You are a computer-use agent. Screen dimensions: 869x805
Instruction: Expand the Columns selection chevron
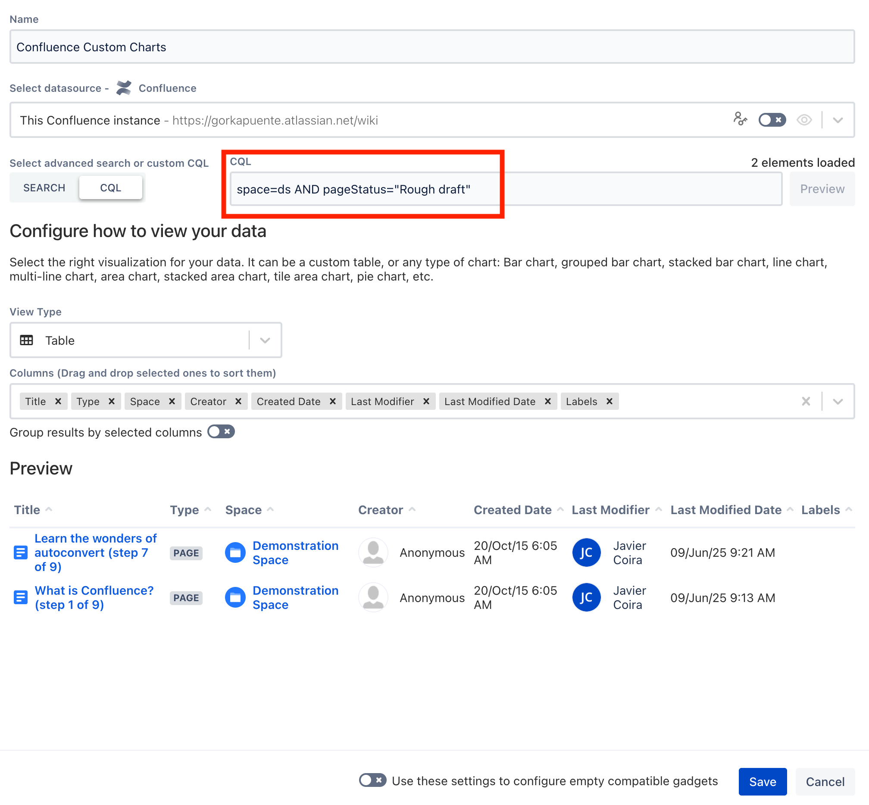[x=838, y=401]
